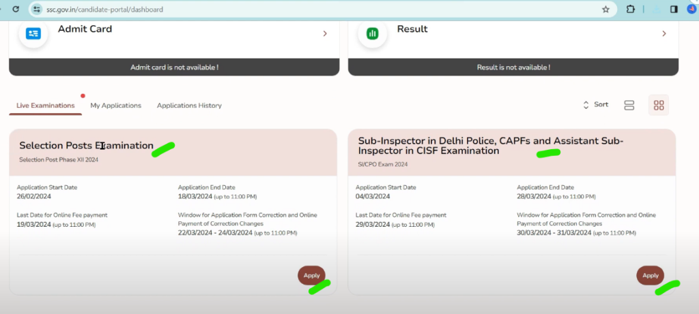This screenshot has width=699, height=314.
Task: Select the Live Examinations tab
Action: [x=46, y=106]
